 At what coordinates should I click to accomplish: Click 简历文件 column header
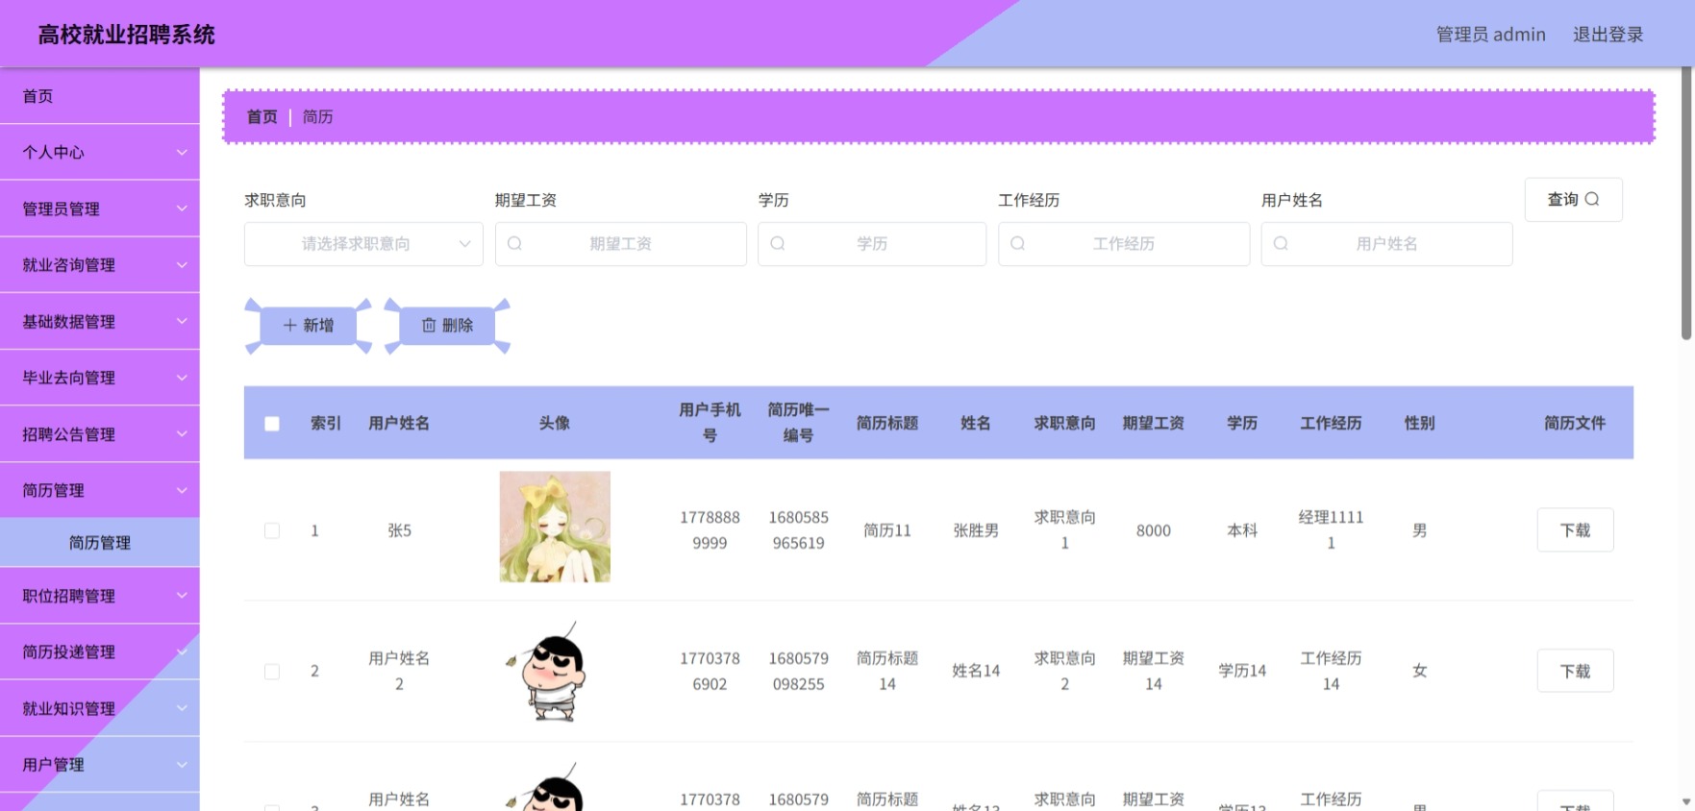click(x=1575, y=423)
